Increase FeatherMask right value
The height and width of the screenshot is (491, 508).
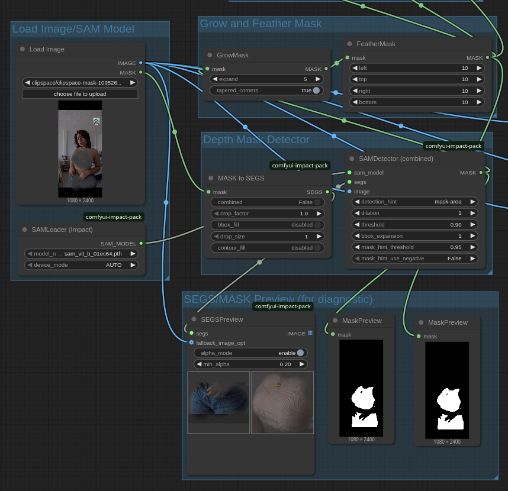click(479, 91)
